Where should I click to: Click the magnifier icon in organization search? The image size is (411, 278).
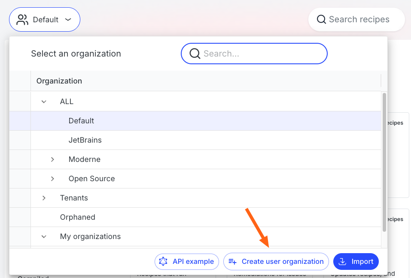pyautogui.click(x=195, y=54)
